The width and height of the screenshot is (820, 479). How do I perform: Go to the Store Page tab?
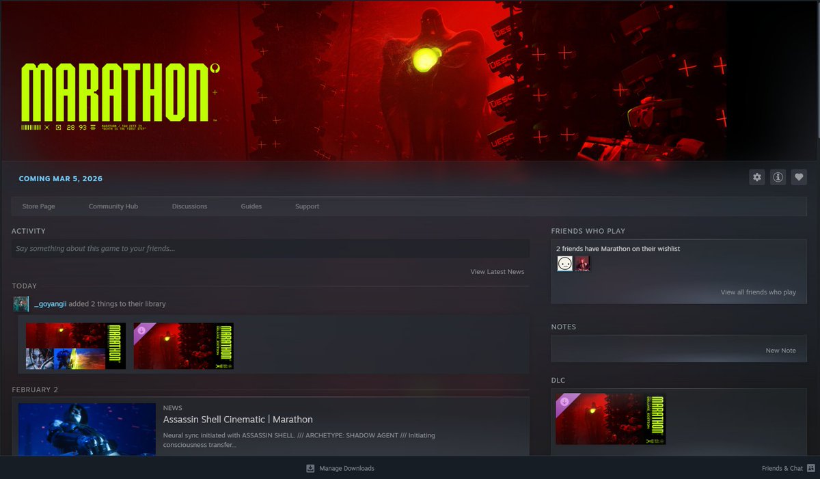pos(38,206)
